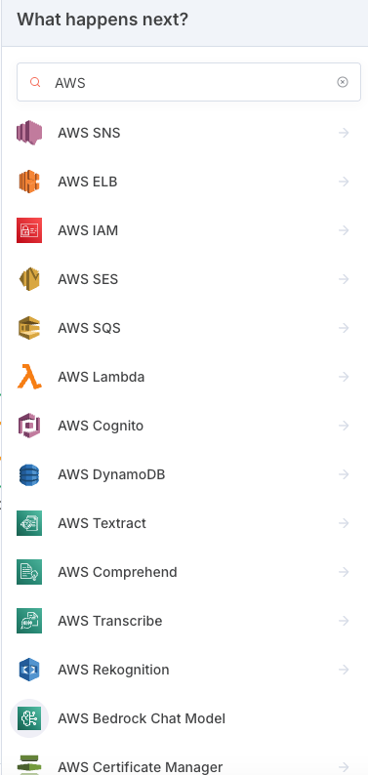Select the AWS Bedrock Chat Model icon
The width and height of the screenshot is (368, 775).
pos(29,718)
